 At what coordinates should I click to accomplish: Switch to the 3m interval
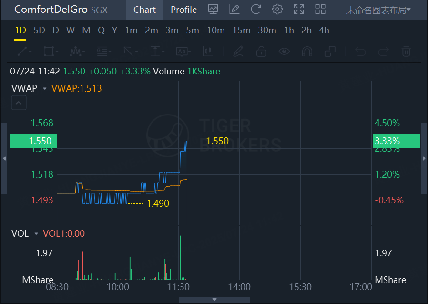(172, 31)
